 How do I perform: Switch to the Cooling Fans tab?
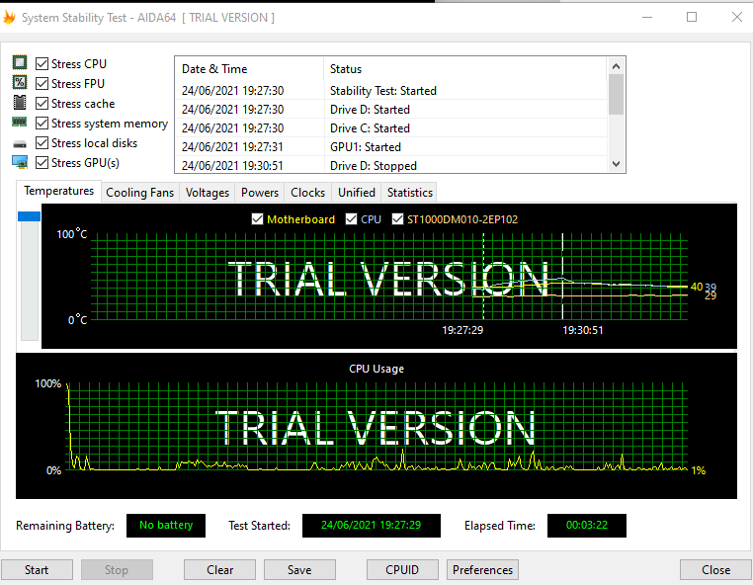[139, 193]
